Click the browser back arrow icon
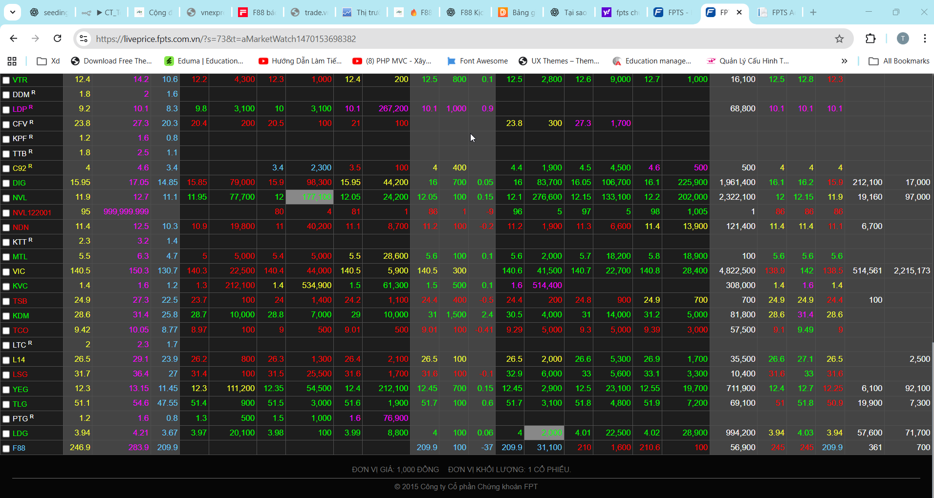Viewport: 934px width, 498px height. coord(14,39)
